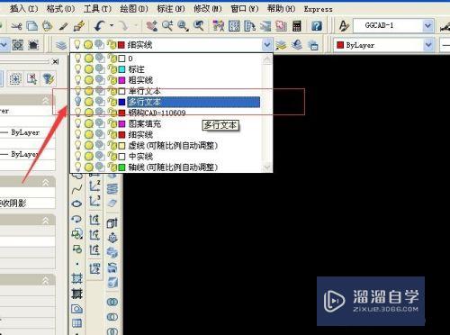Click the Zoom Previous icon
The image size is (450, 335).
point(199,26)
